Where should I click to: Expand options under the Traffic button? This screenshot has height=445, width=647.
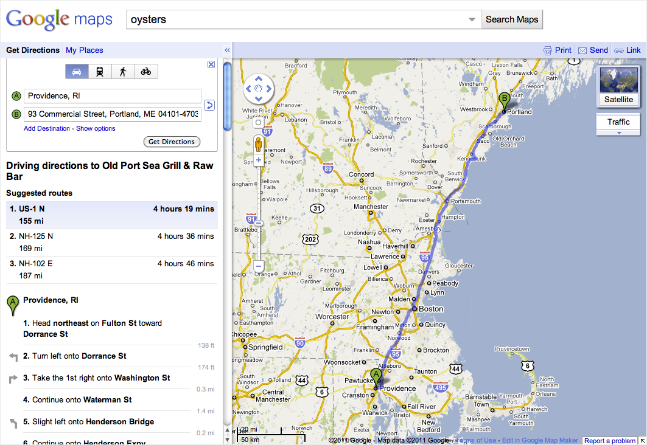coord(618,133)
